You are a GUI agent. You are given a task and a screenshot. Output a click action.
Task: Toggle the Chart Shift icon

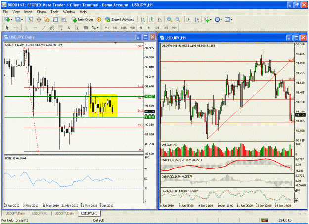197,19
